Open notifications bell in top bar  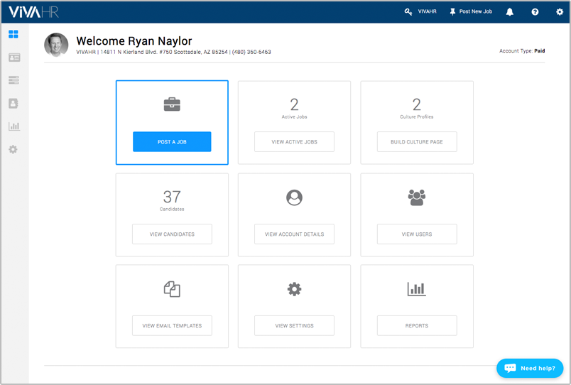click(510, 12)
